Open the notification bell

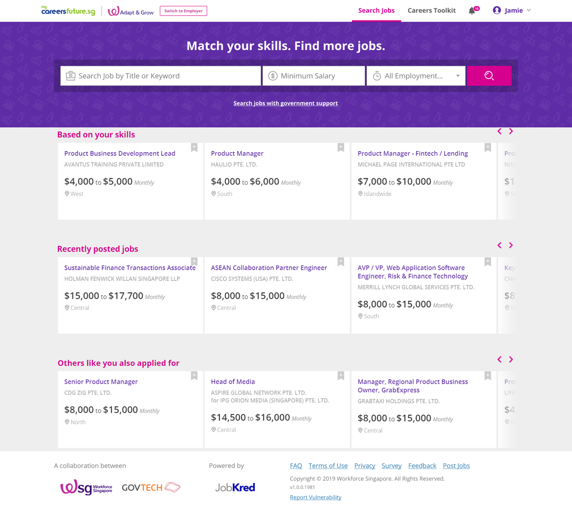[x=472, y=10]
